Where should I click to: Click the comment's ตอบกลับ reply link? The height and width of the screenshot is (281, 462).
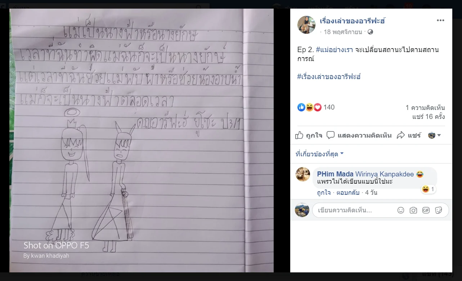point(348,193)
